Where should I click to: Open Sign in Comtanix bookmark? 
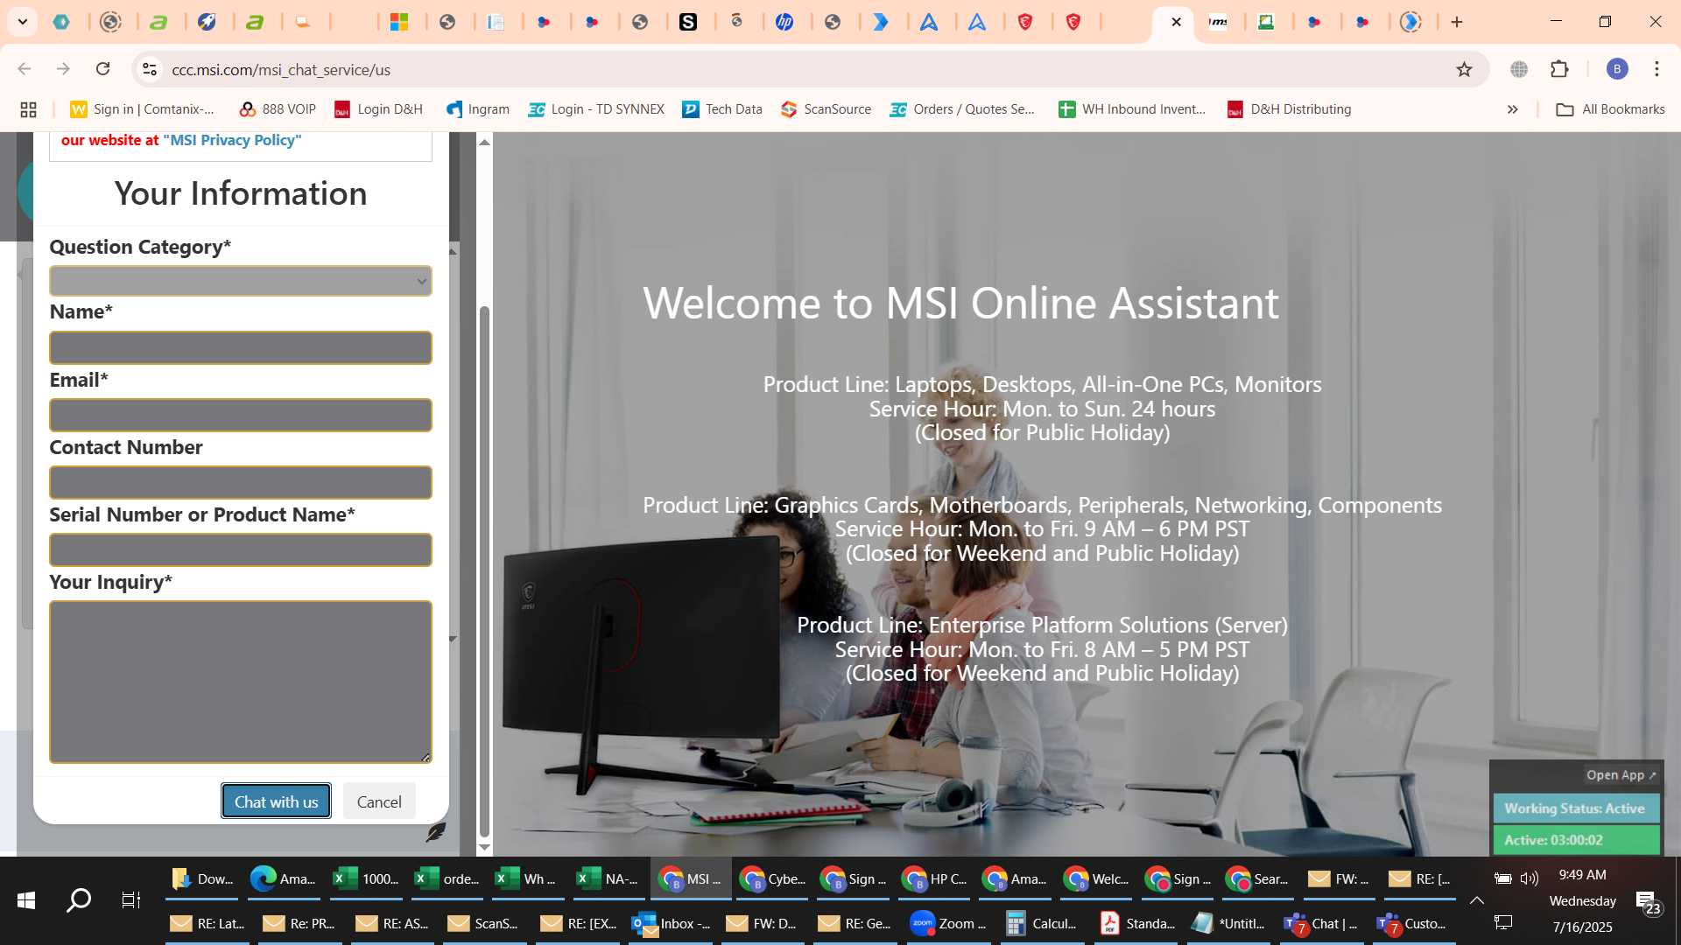click(x=143, y=109)
